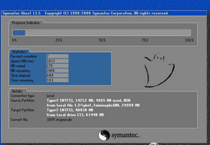The image size is (210, 145).
Task: Click the Symantec yin-yang logo
Action: [104, 135]
